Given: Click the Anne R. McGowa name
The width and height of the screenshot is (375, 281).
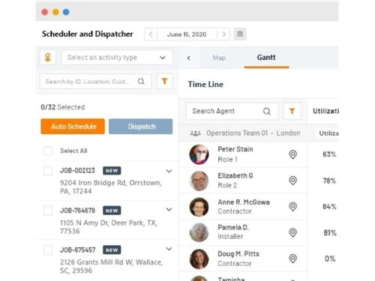Looking at the screenshot, I should (x=244, y=202).
